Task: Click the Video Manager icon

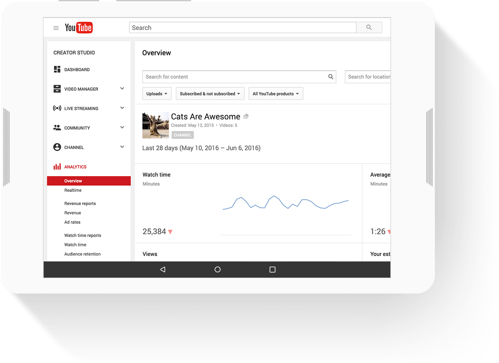Action: click(x=57, y=89)
